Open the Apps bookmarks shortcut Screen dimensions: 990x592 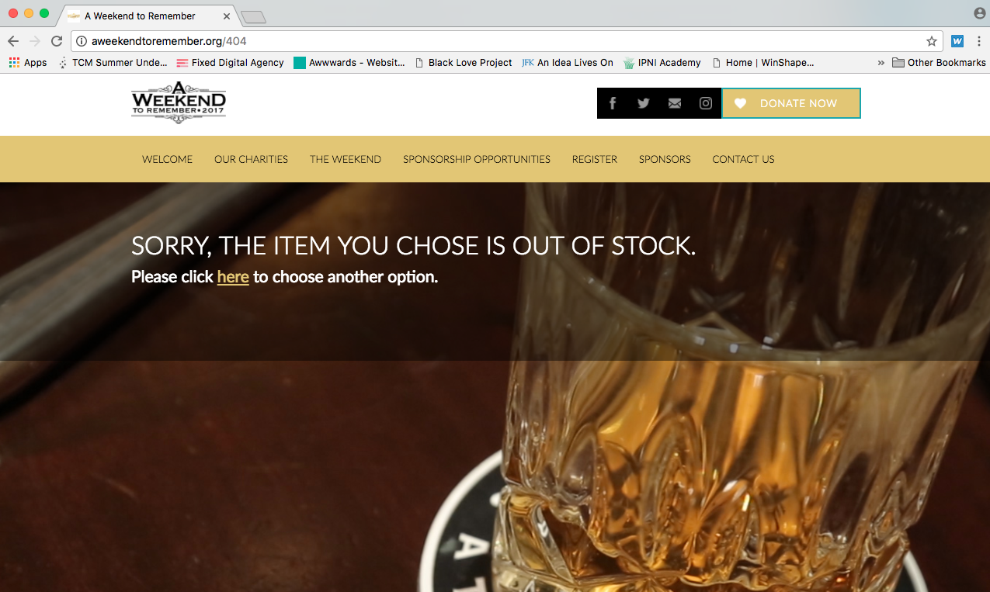[28, 63]
